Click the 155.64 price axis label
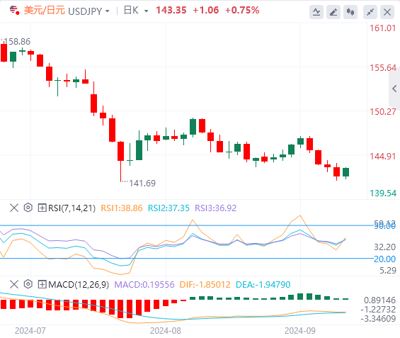 [x=383, y=67]
